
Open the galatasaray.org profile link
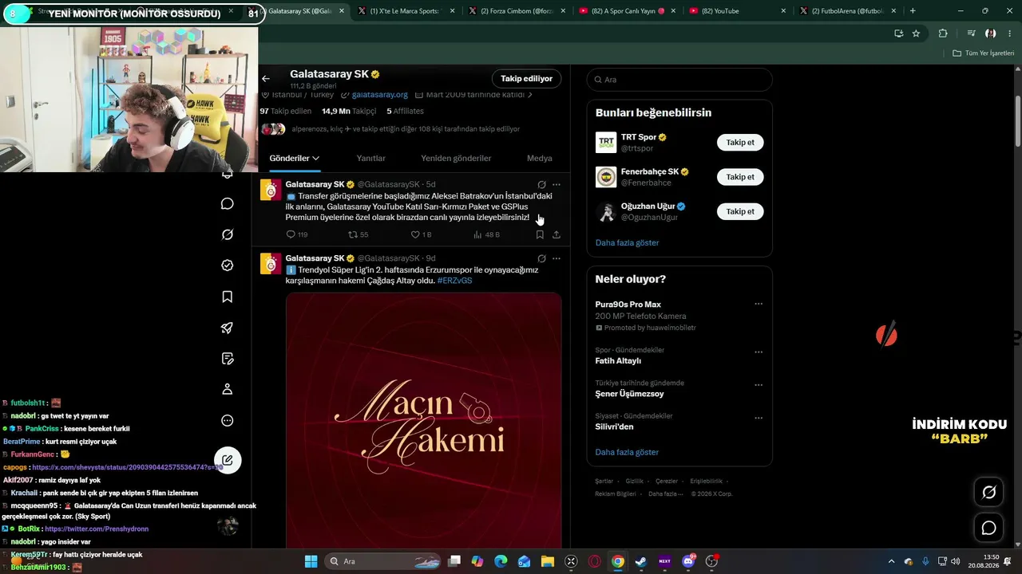pyautogui.click(x=379, y=94)
